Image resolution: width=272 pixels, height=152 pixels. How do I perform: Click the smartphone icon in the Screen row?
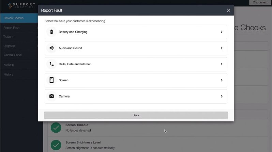(51, 80)
